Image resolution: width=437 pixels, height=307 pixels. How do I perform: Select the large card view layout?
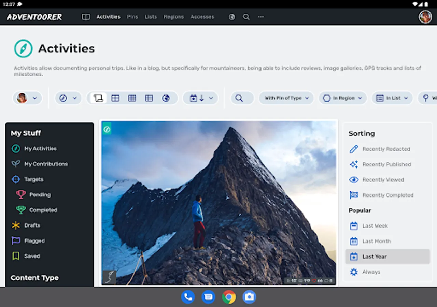tap(98, 98)
